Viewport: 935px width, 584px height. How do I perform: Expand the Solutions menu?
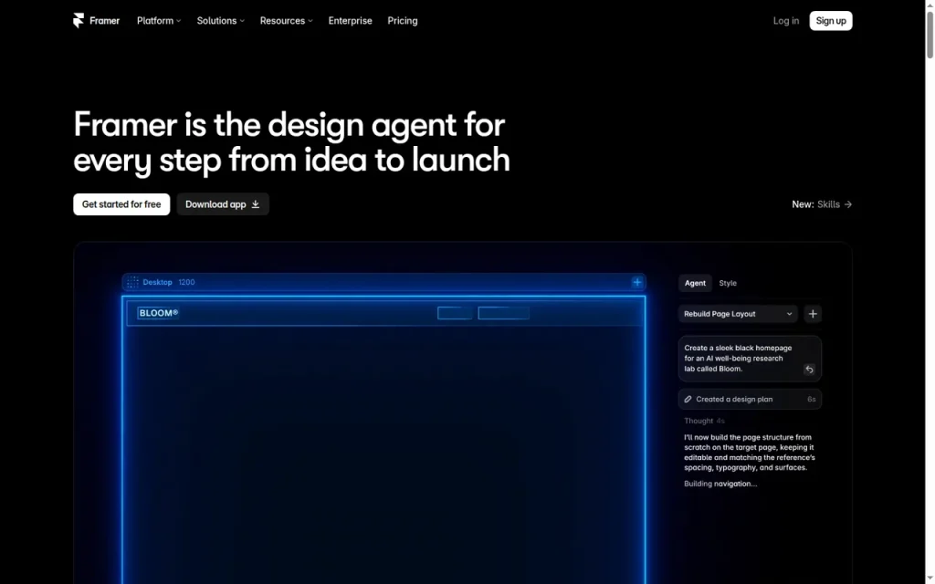(221, 21)
